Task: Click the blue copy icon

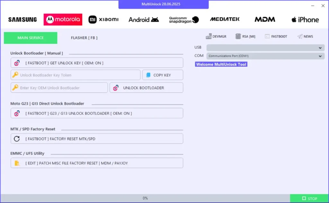Action: pyautogui.click(x=148, y=75)
